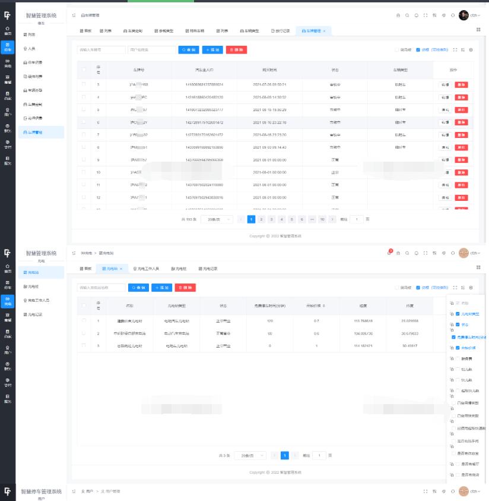Image resolution: width=489 pixels, height=501 pixels.
Task: Open the user avatar dropdown in top header
Action: [464, 15]
